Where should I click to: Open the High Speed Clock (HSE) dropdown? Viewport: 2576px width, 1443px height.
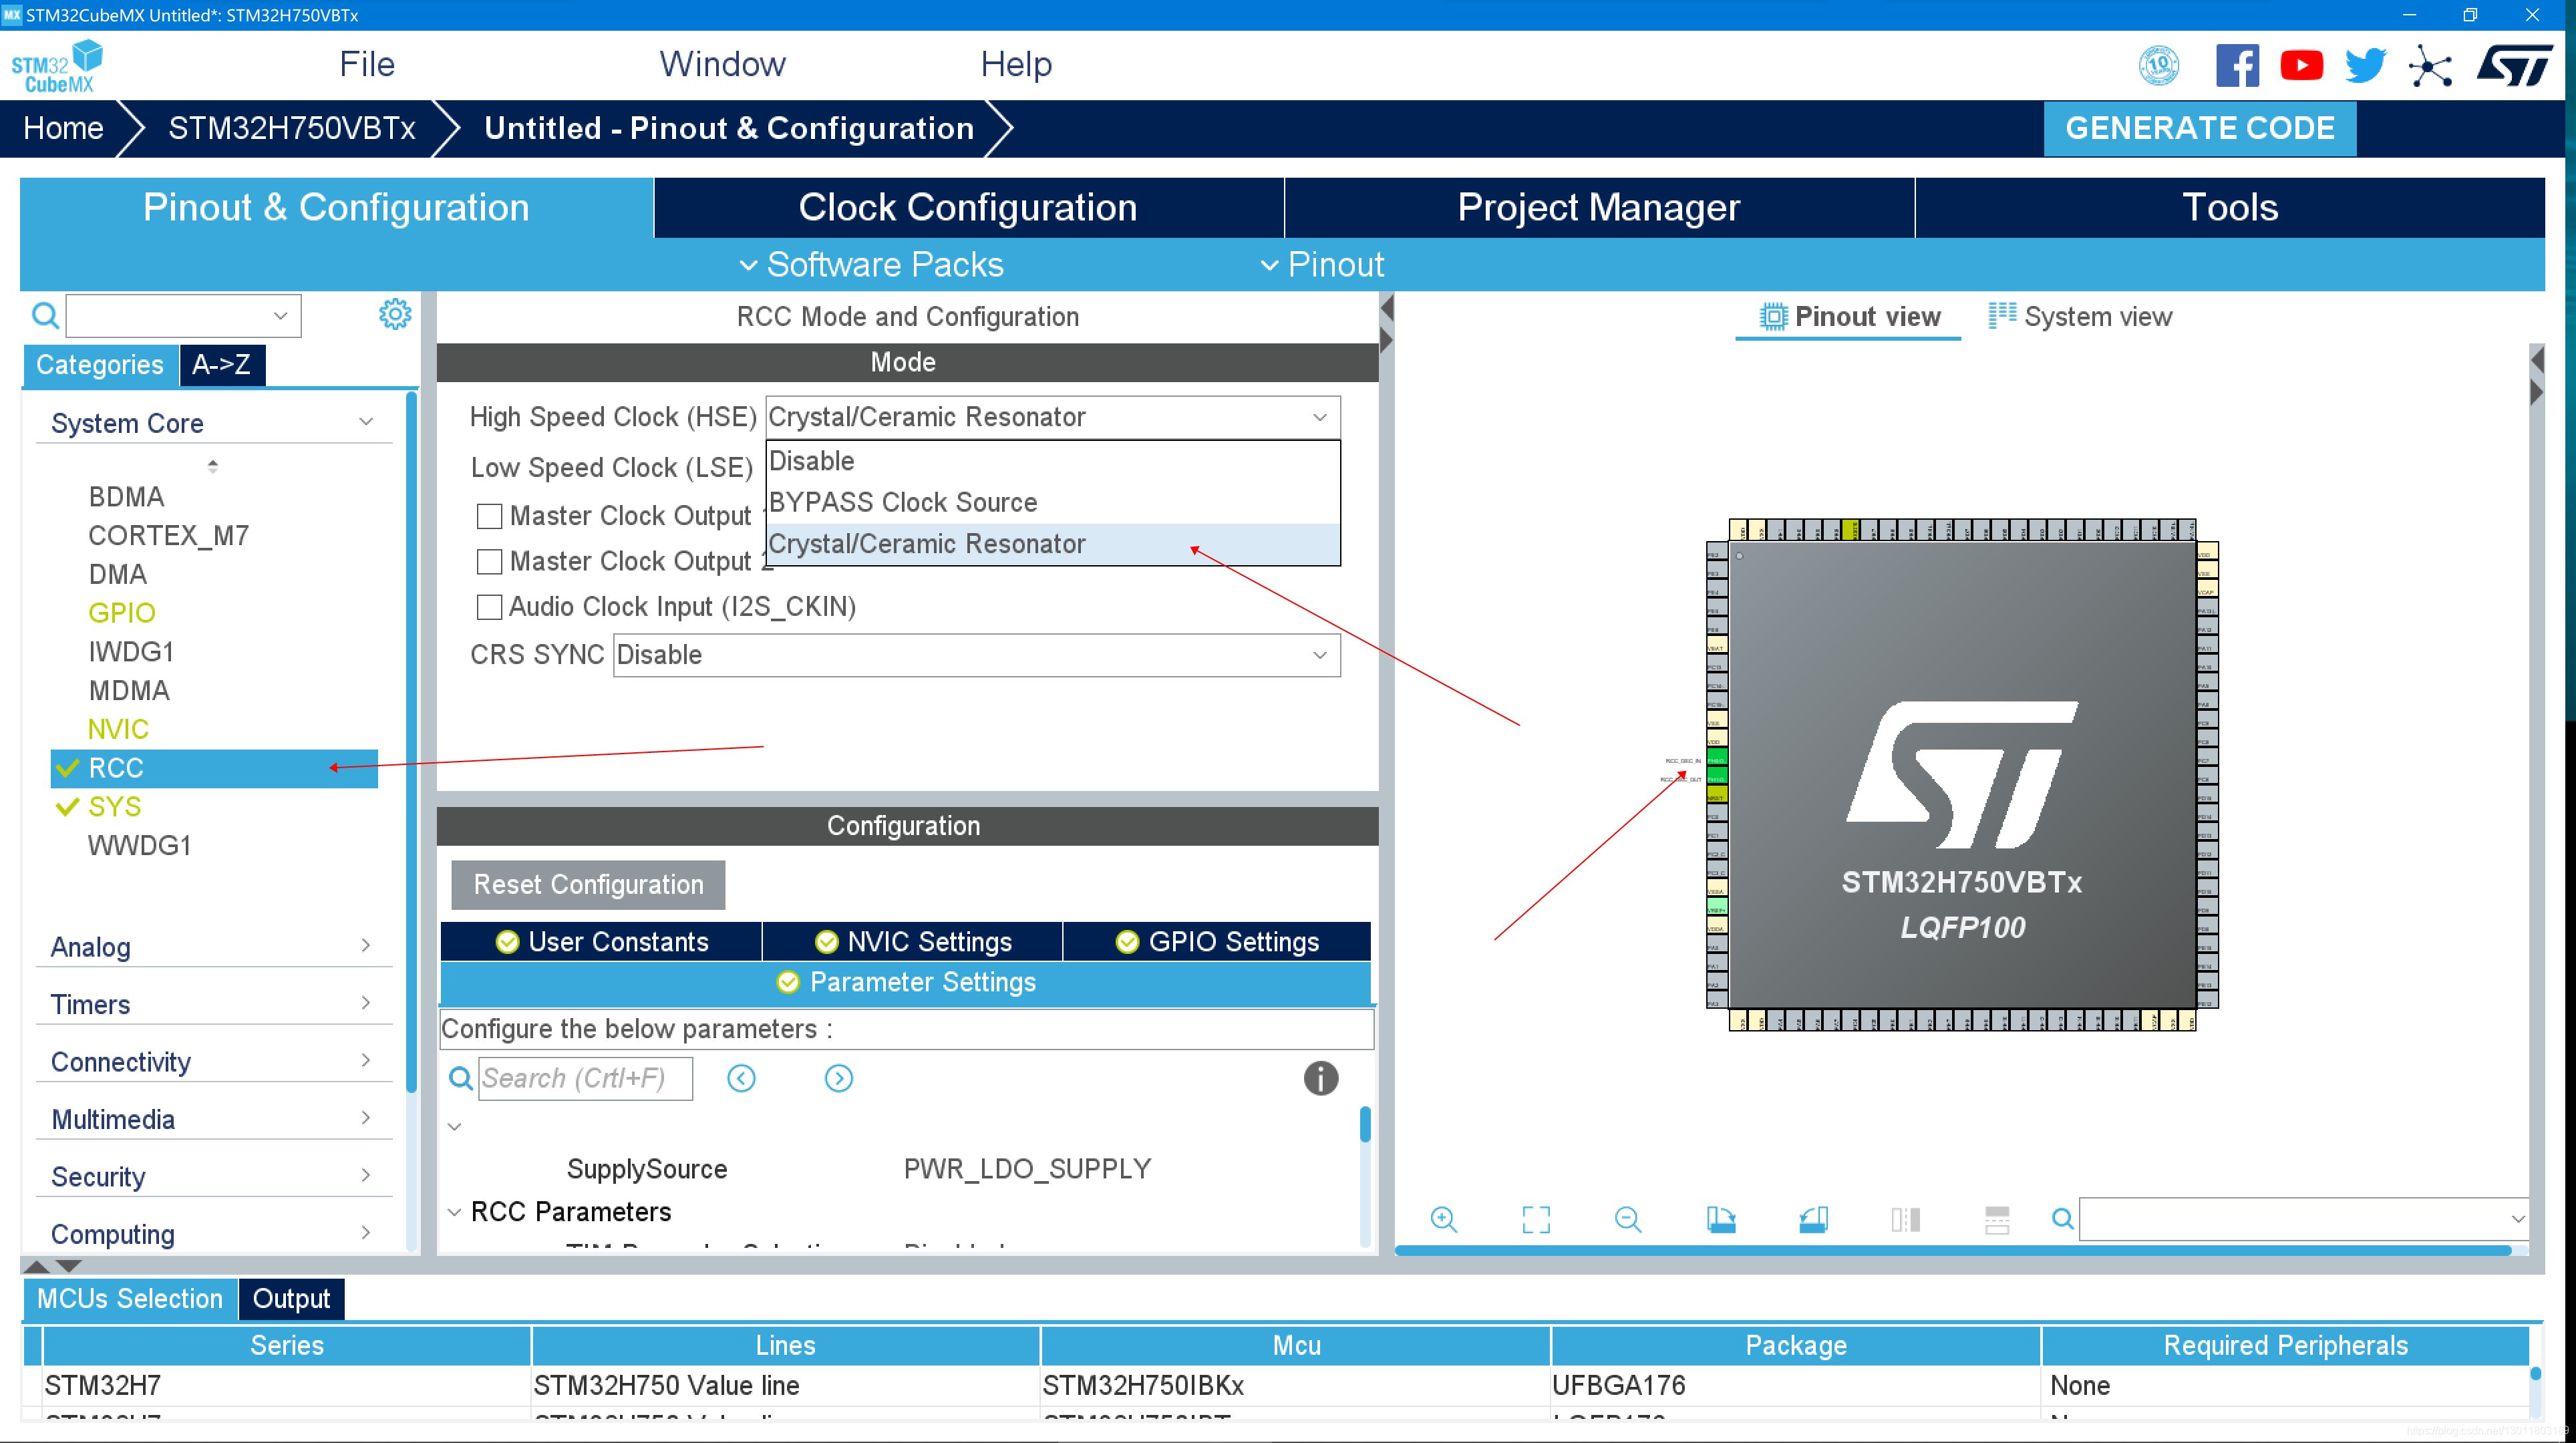click(x=1052, y=417)
